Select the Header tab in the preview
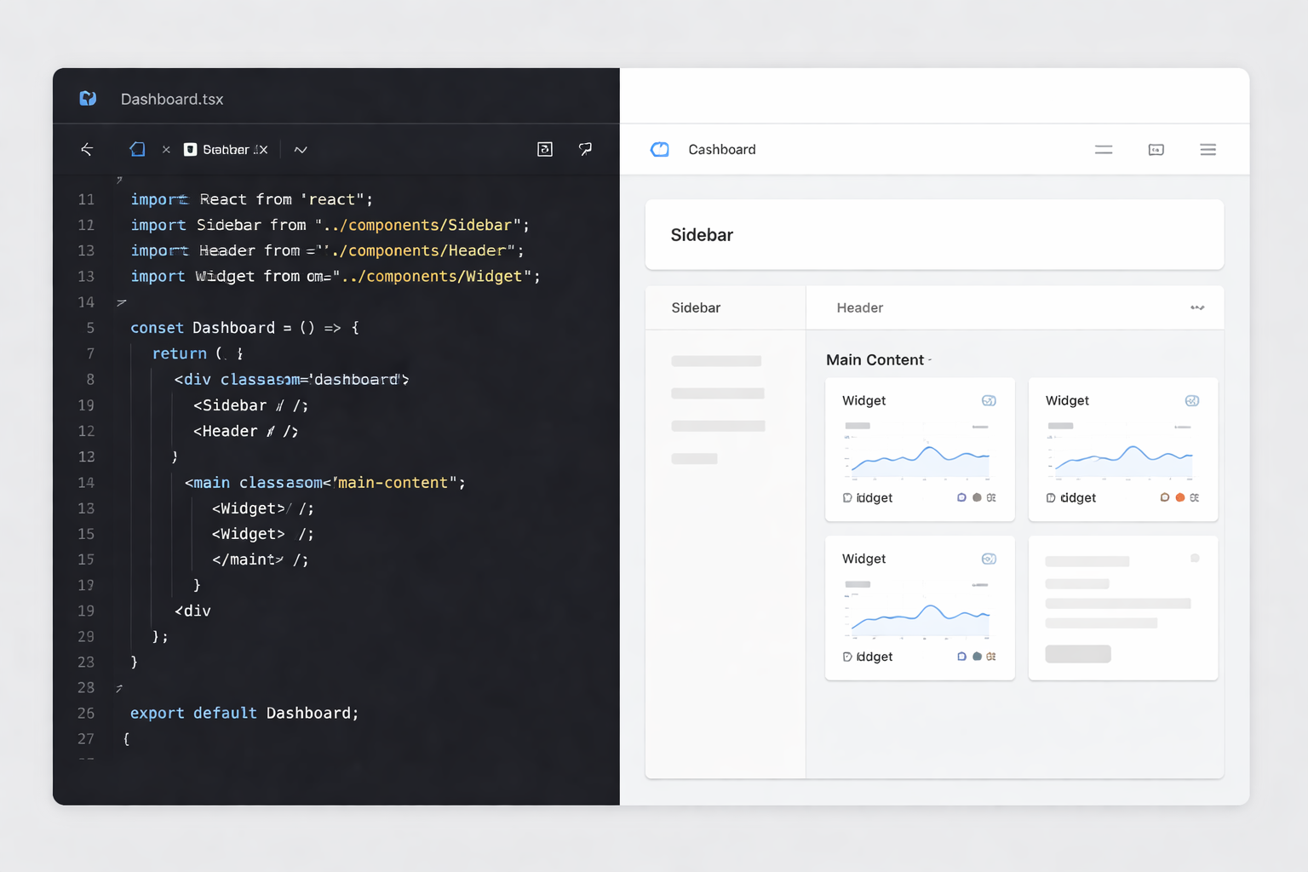This screenshot has width=1308, height=872. [x=859, y=308]
